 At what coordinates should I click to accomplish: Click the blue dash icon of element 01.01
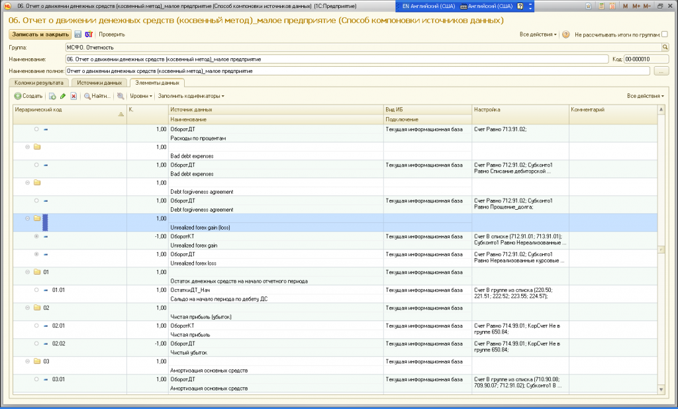coord(46,290)
